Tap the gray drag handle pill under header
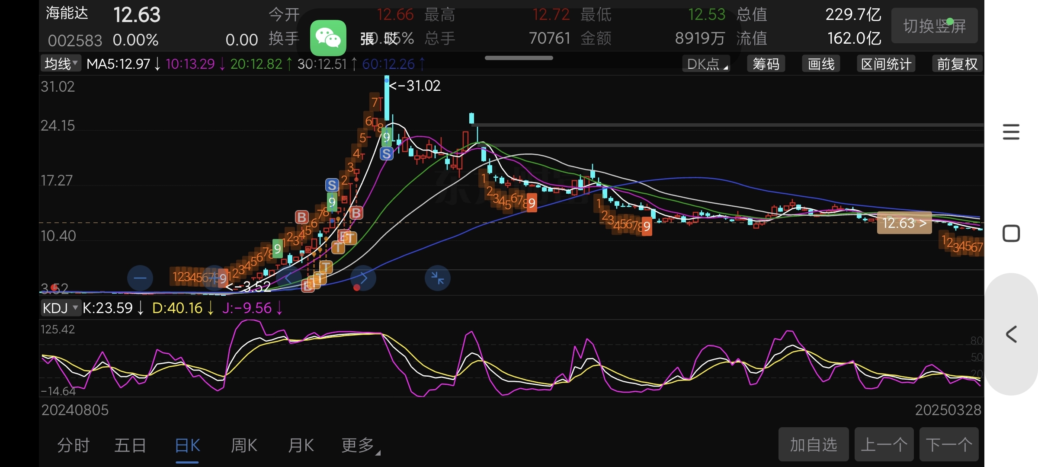Screen dimensions: 1038x467 pos(519,58)
